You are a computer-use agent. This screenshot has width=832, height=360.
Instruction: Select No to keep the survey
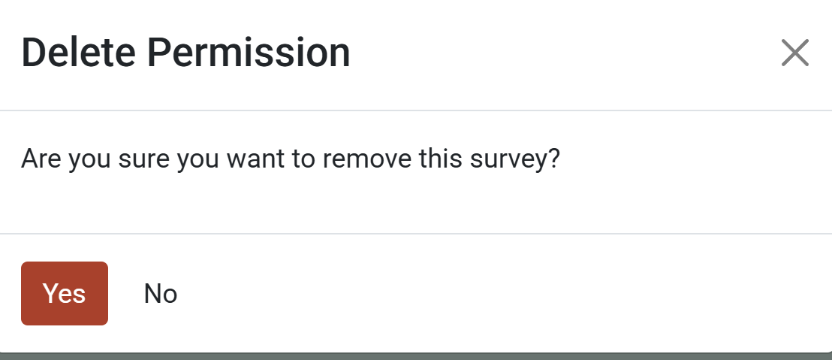(161, 294)
